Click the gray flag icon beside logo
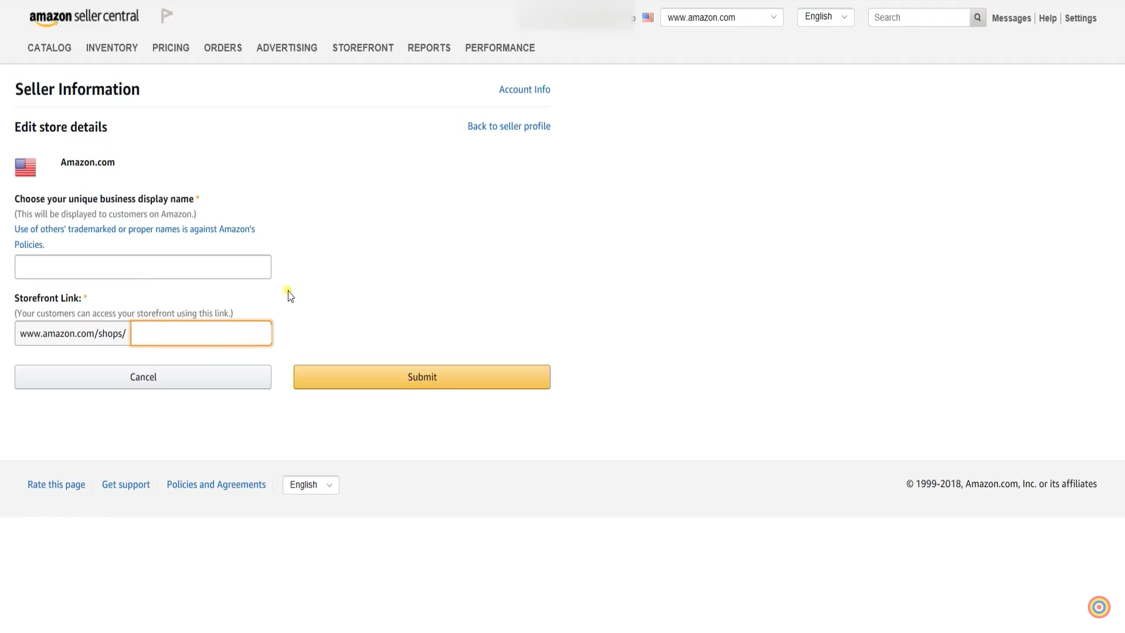 [x=167, y=16]
